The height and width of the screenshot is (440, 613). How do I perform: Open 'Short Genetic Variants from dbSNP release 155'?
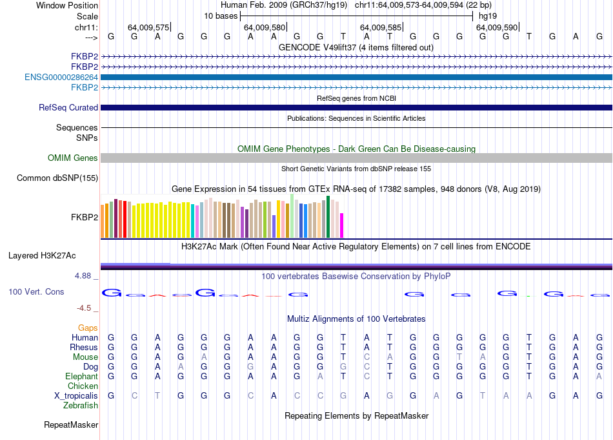(x=356, y=169)
